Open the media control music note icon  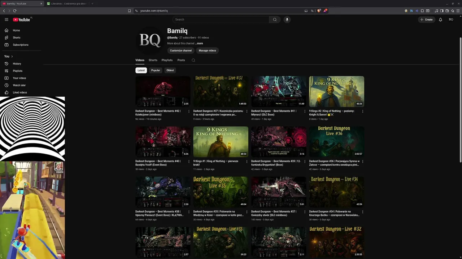[x=436, y=11]
